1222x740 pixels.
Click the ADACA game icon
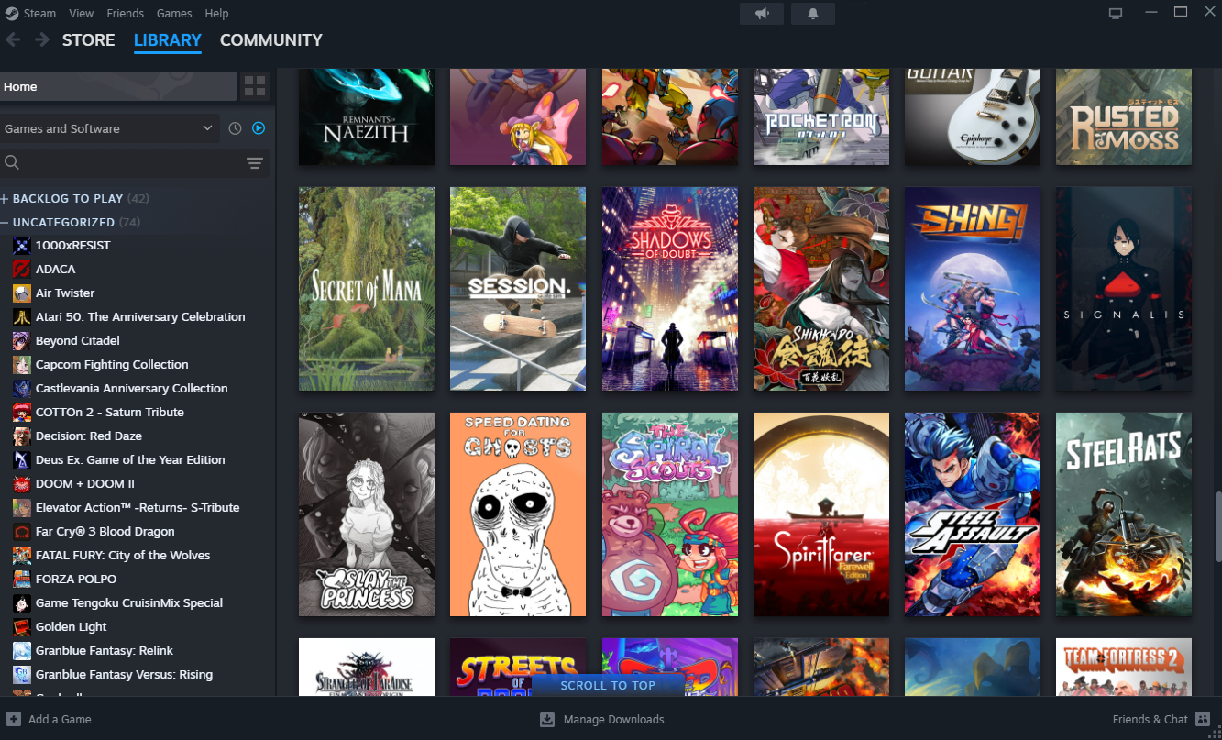[x=22, y=270]
